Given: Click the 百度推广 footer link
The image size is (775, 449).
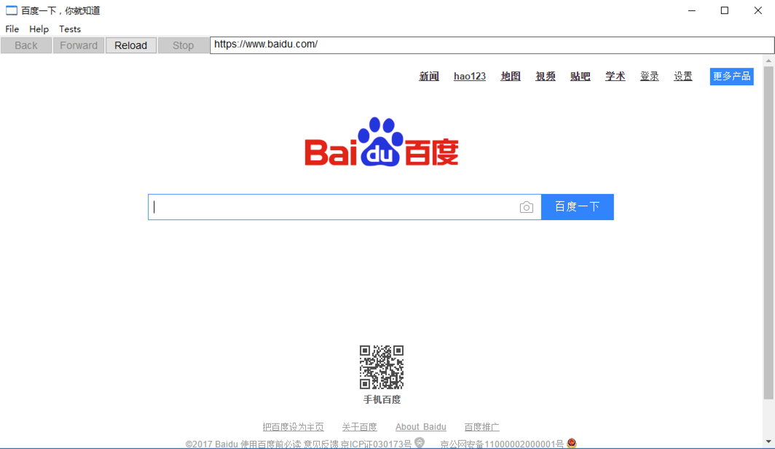Looking at the screenshot, I should [481, 426].
